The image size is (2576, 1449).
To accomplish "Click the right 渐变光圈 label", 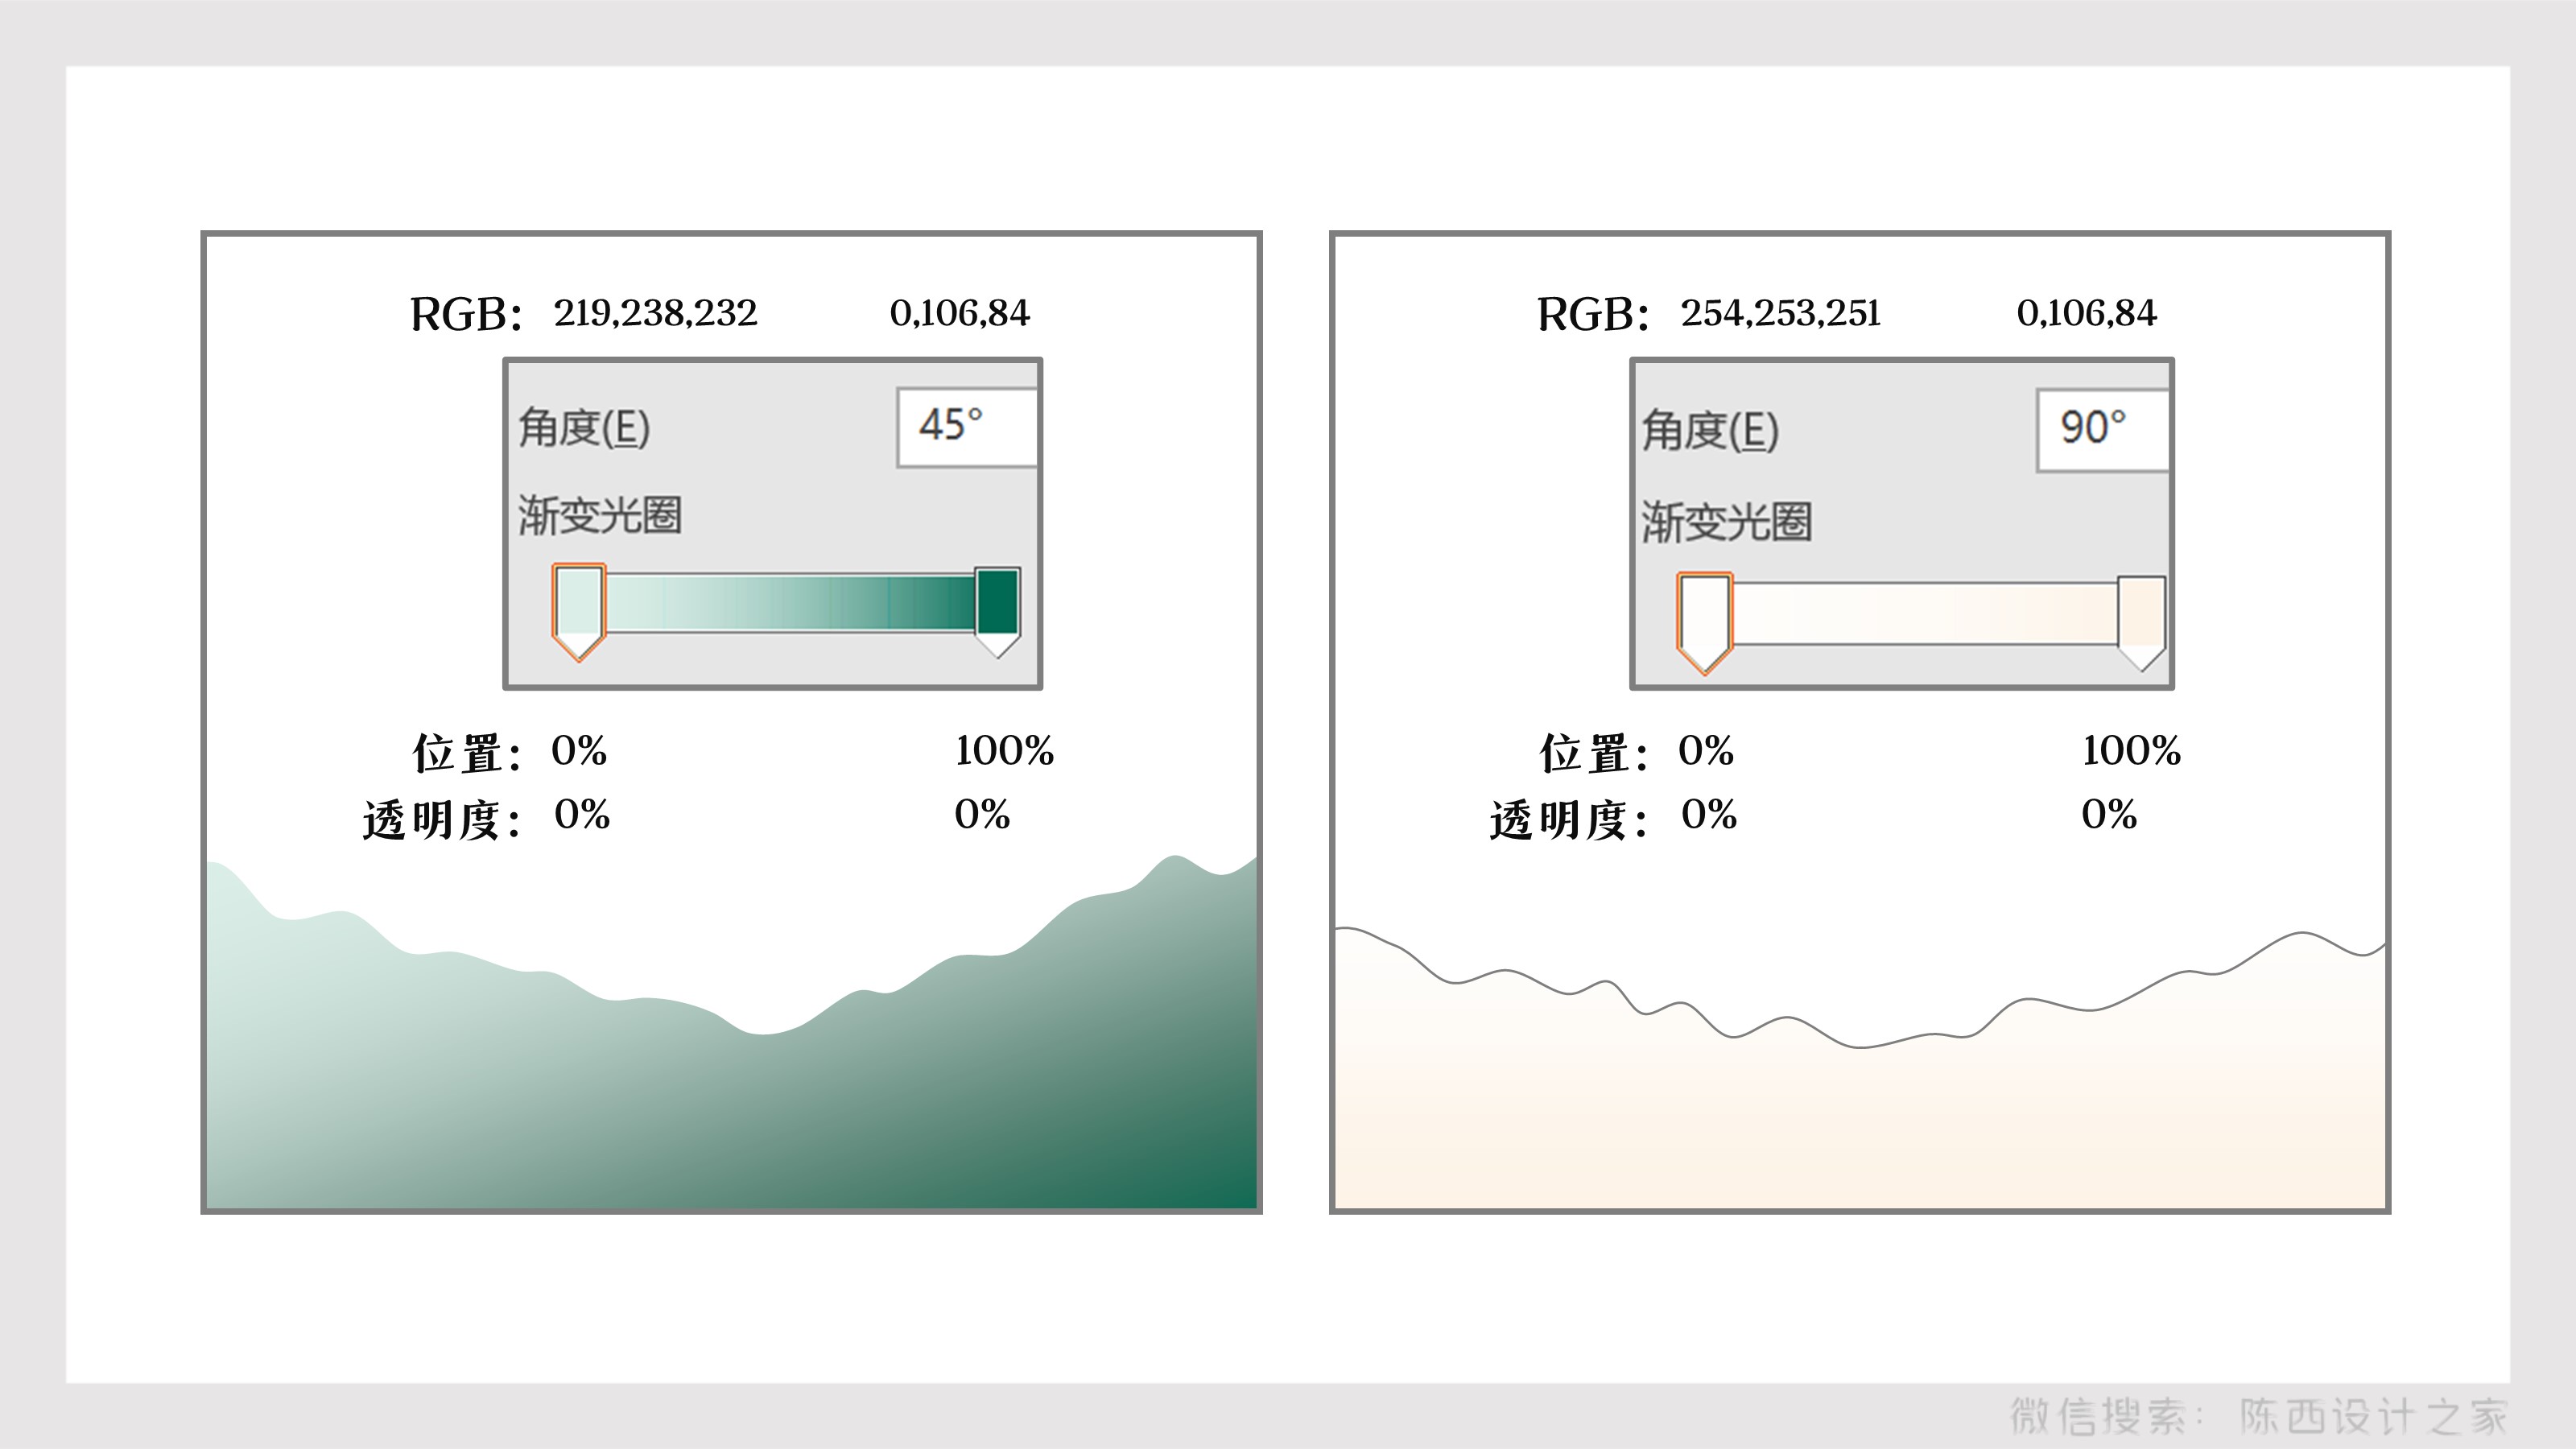I will 1726,521.
